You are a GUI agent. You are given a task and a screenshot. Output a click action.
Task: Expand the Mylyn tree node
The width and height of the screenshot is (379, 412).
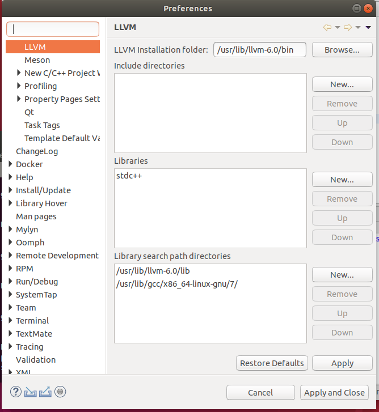10,229
